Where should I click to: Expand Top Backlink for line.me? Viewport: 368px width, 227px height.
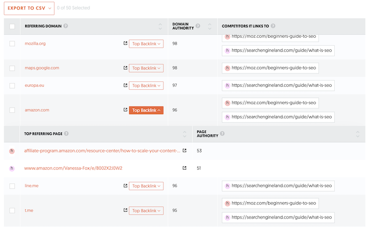click(x=146, y=186)
